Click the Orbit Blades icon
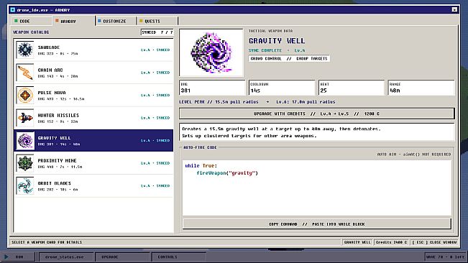 point(25,186)
